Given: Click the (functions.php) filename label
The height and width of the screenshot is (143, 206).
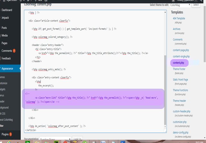Looking at the screenshot, I should coord(180,94).
